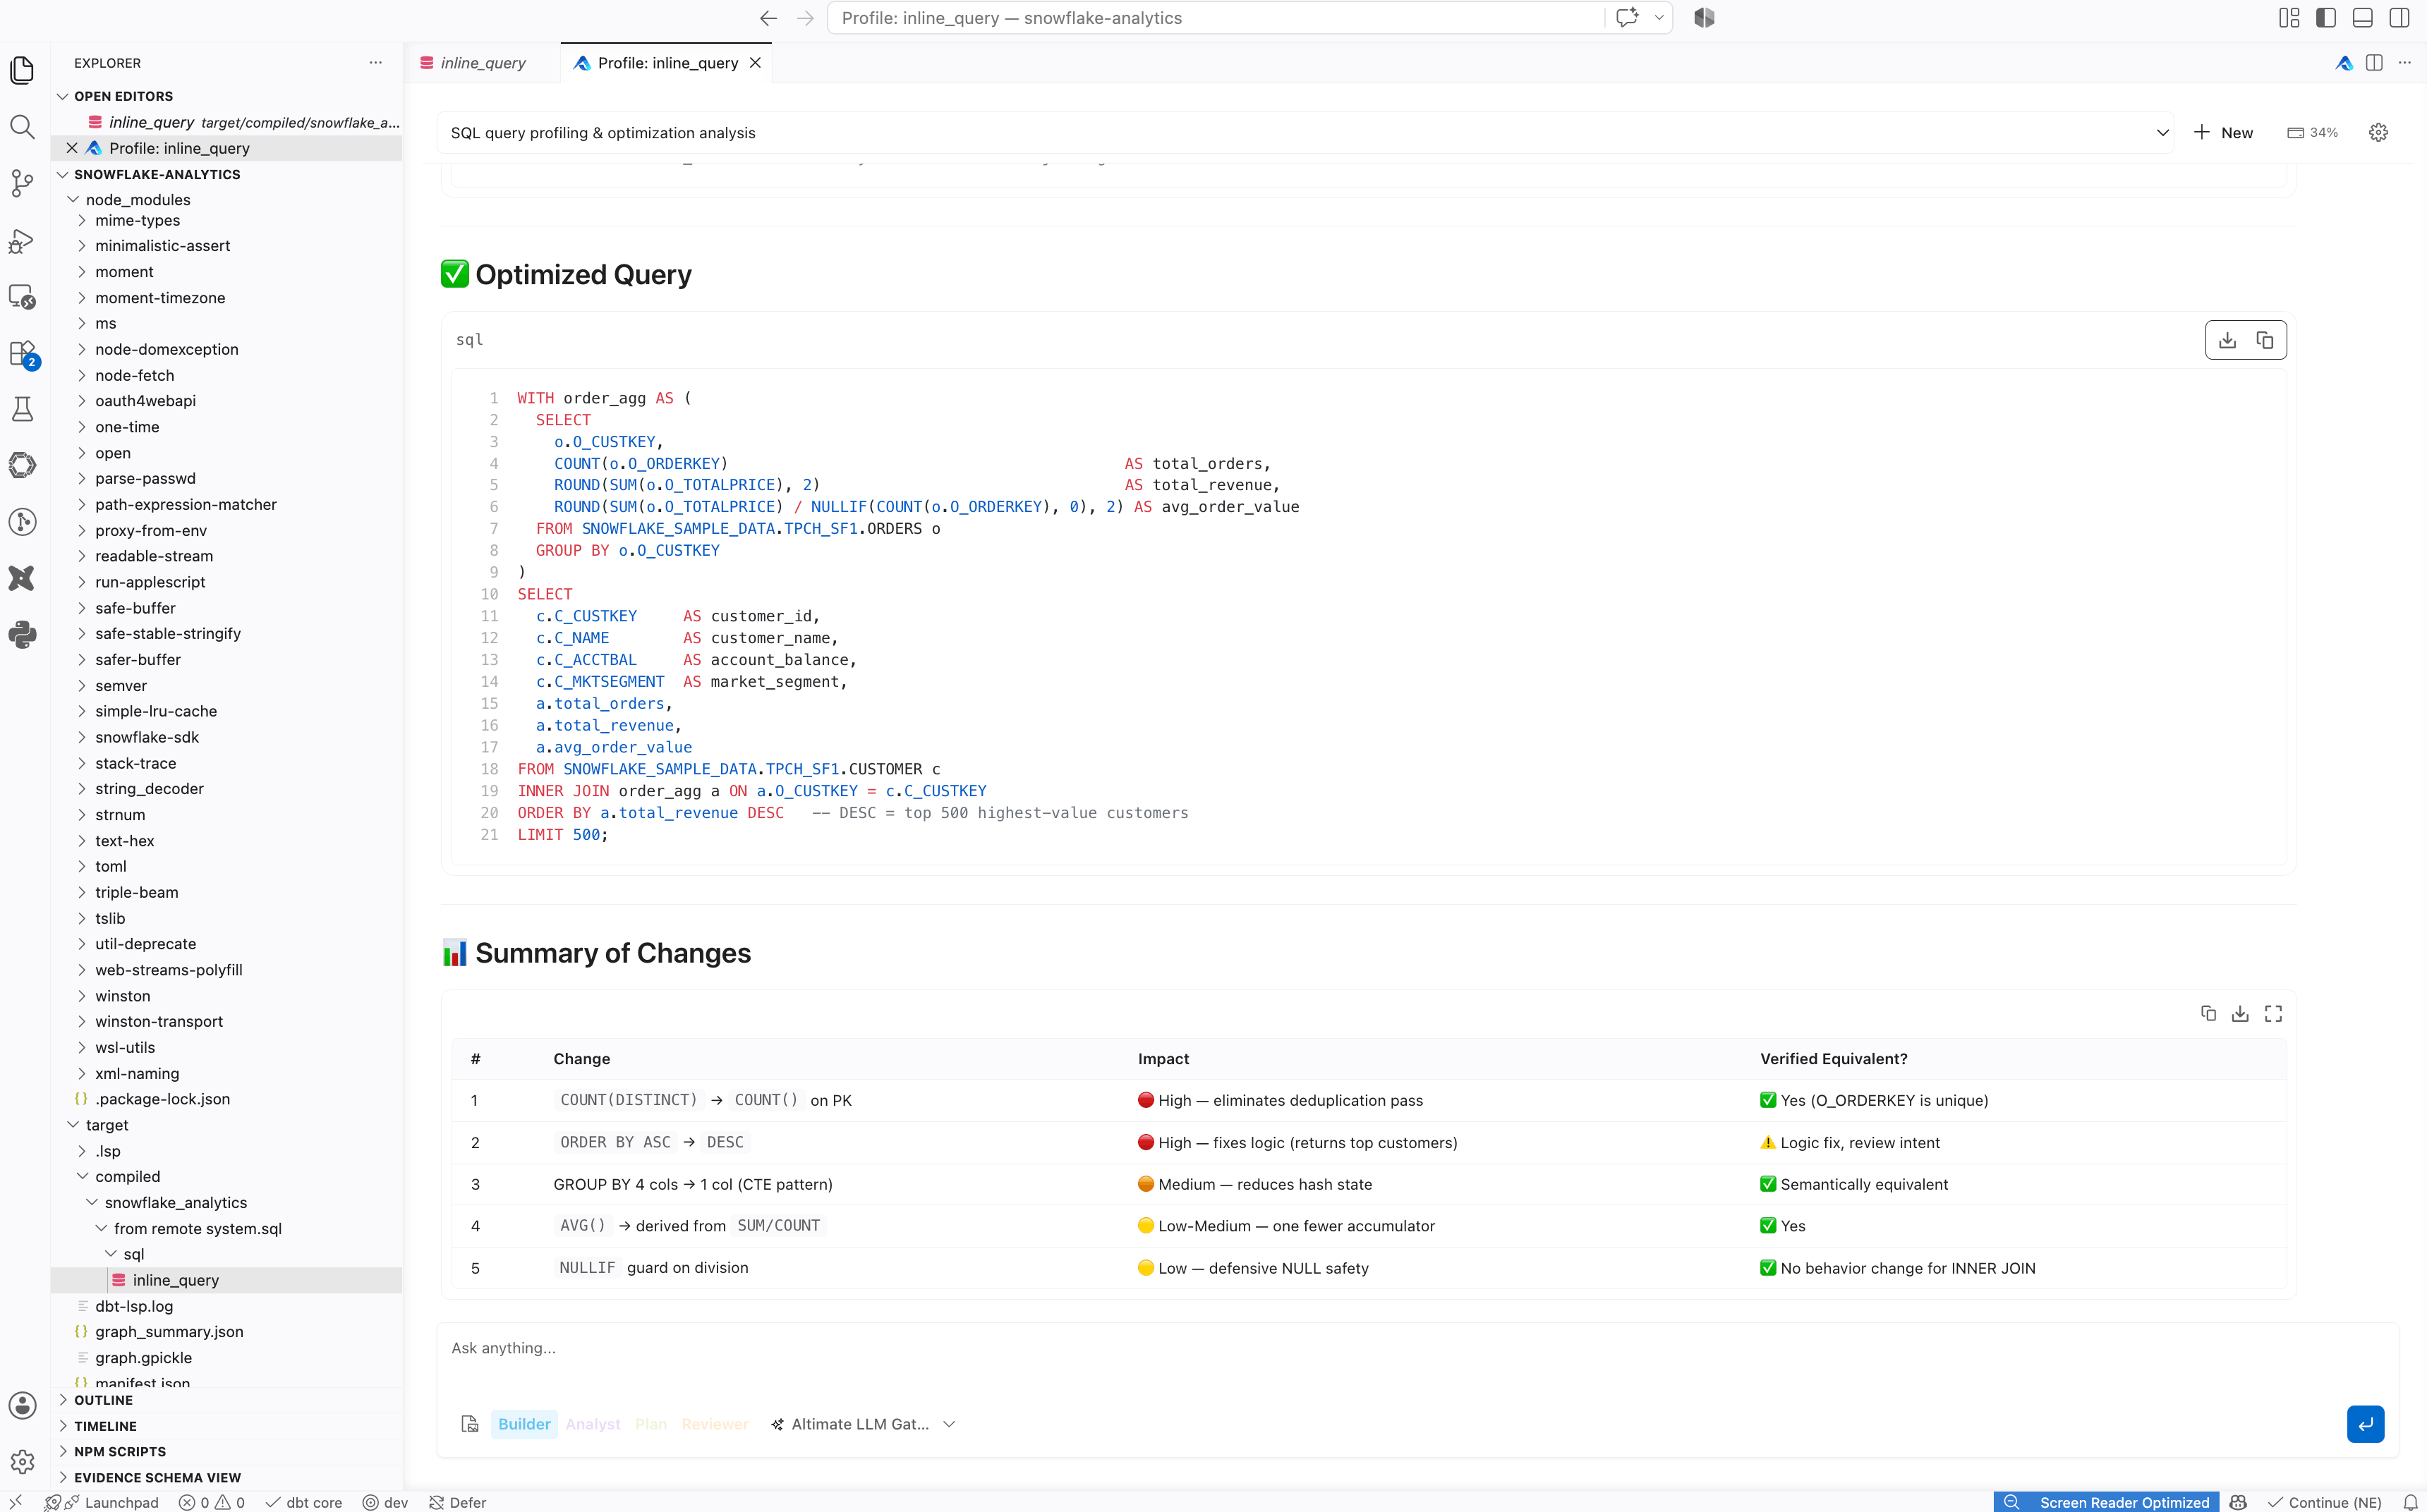
Task: Open the Explorer view in activity bar
Action: pos(22,70)
